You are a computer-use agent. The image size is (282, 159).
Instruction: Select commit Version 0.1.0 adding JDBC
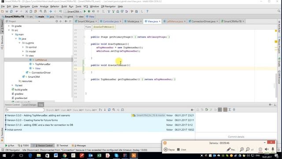(100, 125)
